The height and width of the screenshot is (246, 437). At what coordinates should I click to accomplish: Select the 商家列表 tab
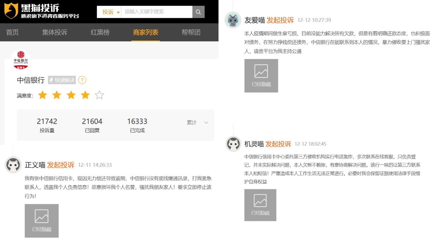click(145, 32)
